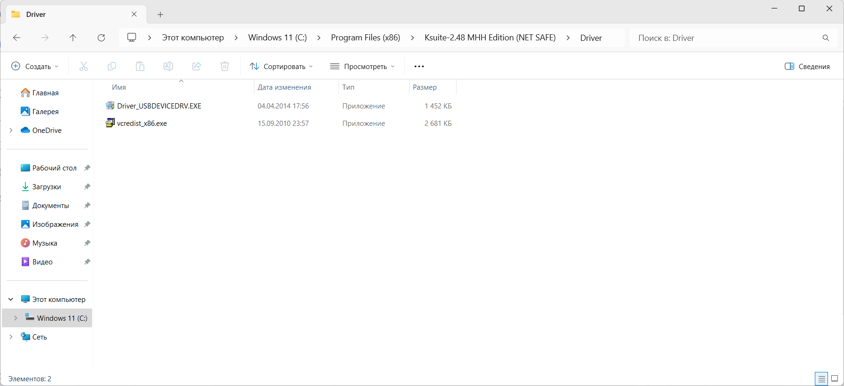Click the Delete trash icon in toolbar

(225, 66)
